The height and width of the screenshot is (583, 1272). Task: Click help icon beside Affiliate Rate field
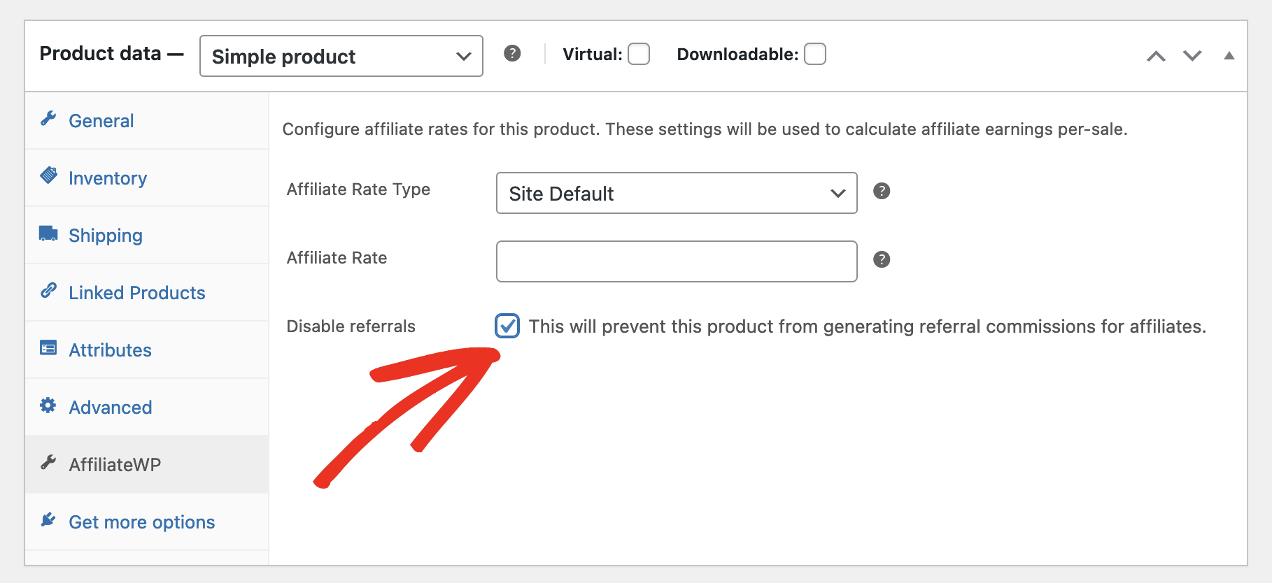pos(882,259)
